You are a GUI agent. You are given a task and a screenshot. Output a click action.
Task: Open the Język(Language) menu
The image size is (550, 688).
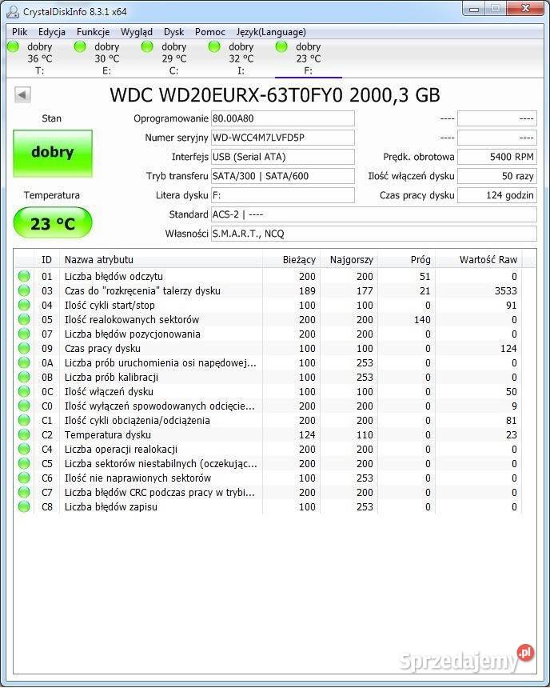[x=270, y=32]
